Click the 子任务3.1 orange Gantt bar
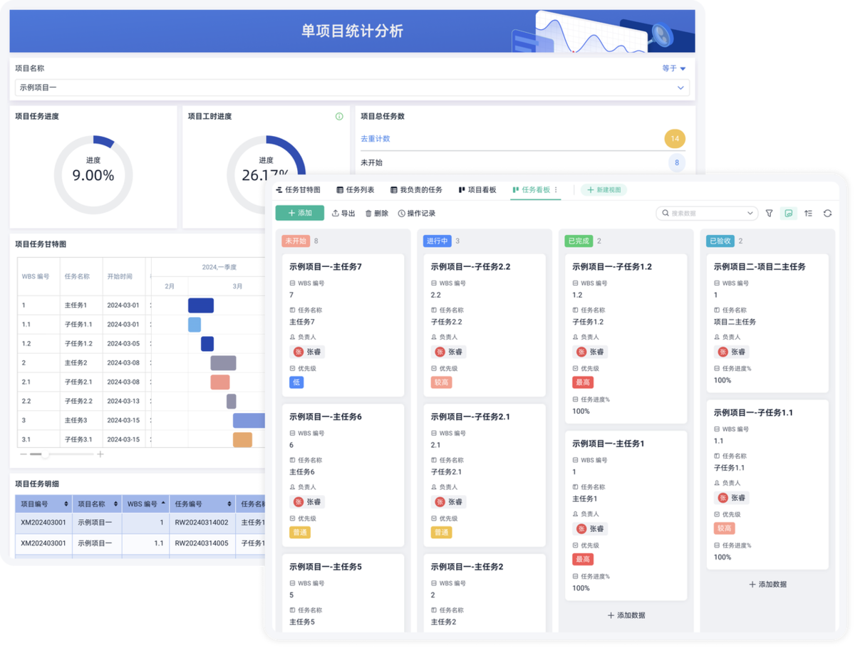Screen dimensions: 855x648 pyautogui.click(x=243, y=440)
